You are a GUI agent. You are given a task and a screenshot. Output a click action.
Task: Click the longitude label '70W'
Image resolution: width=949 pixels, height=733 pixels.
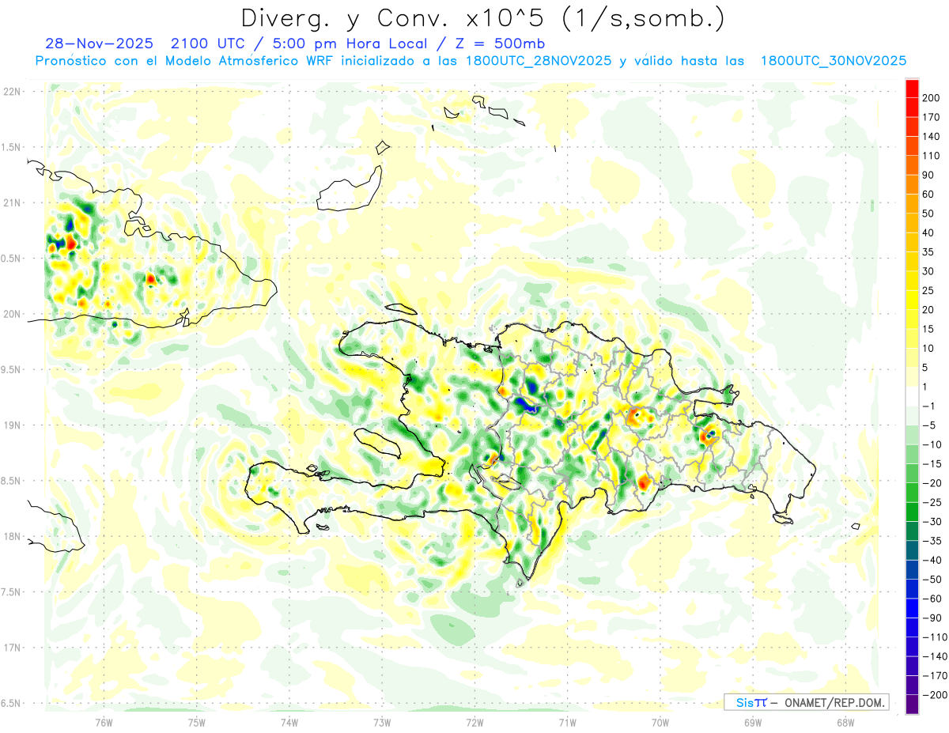click(660, 722)
